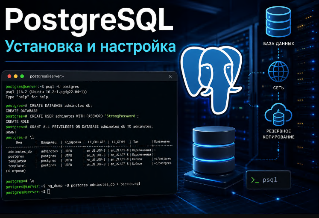Click 'CREATE DATABASE adminotes_db;' command
This screenshot has height=218, width=319.
coord(61,106)
